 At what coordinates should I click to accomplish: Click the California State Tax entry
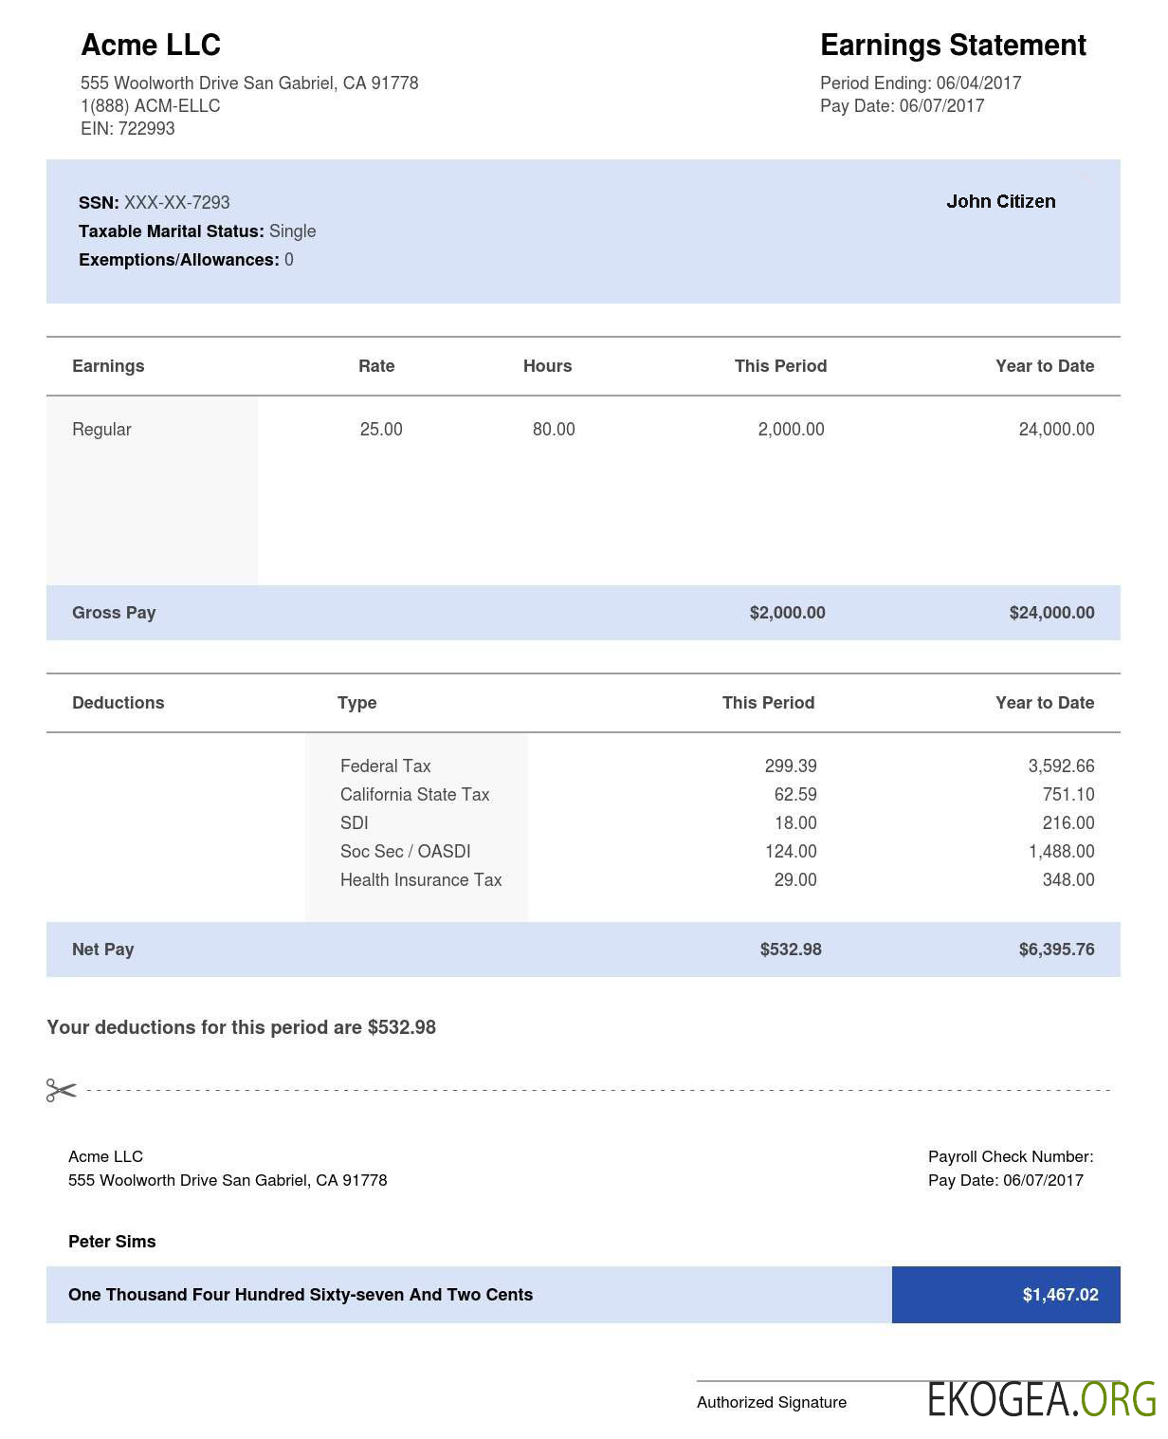[x=414, y=795]
